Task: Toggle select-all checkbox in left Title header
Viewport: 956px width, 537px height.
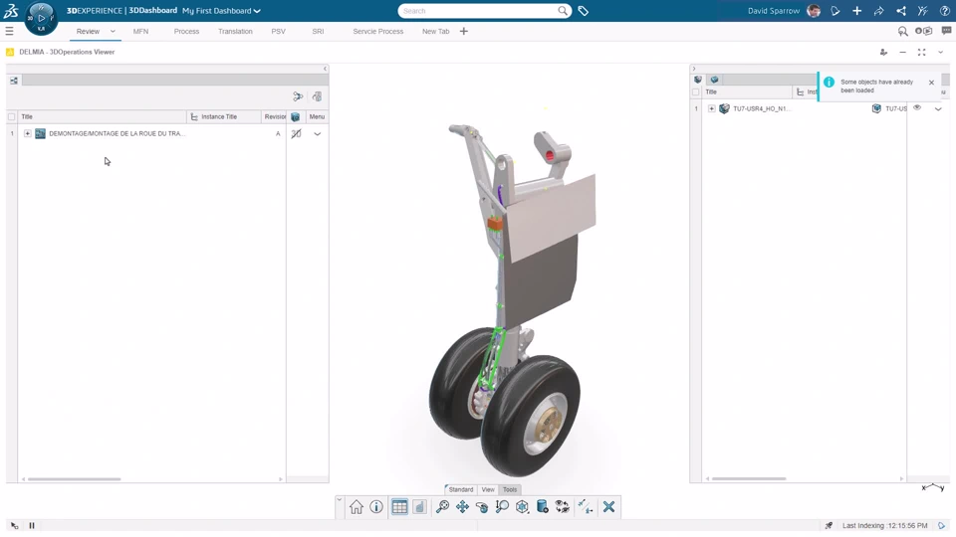Action: coord(12,117)
